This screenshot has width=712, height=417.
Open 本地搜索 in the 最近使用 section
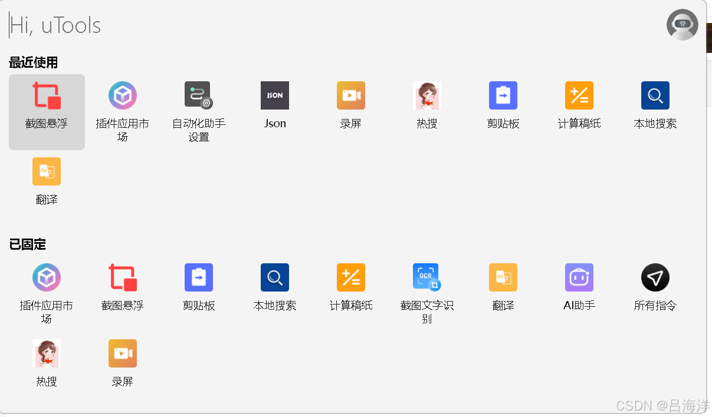[x=655, y=112]
